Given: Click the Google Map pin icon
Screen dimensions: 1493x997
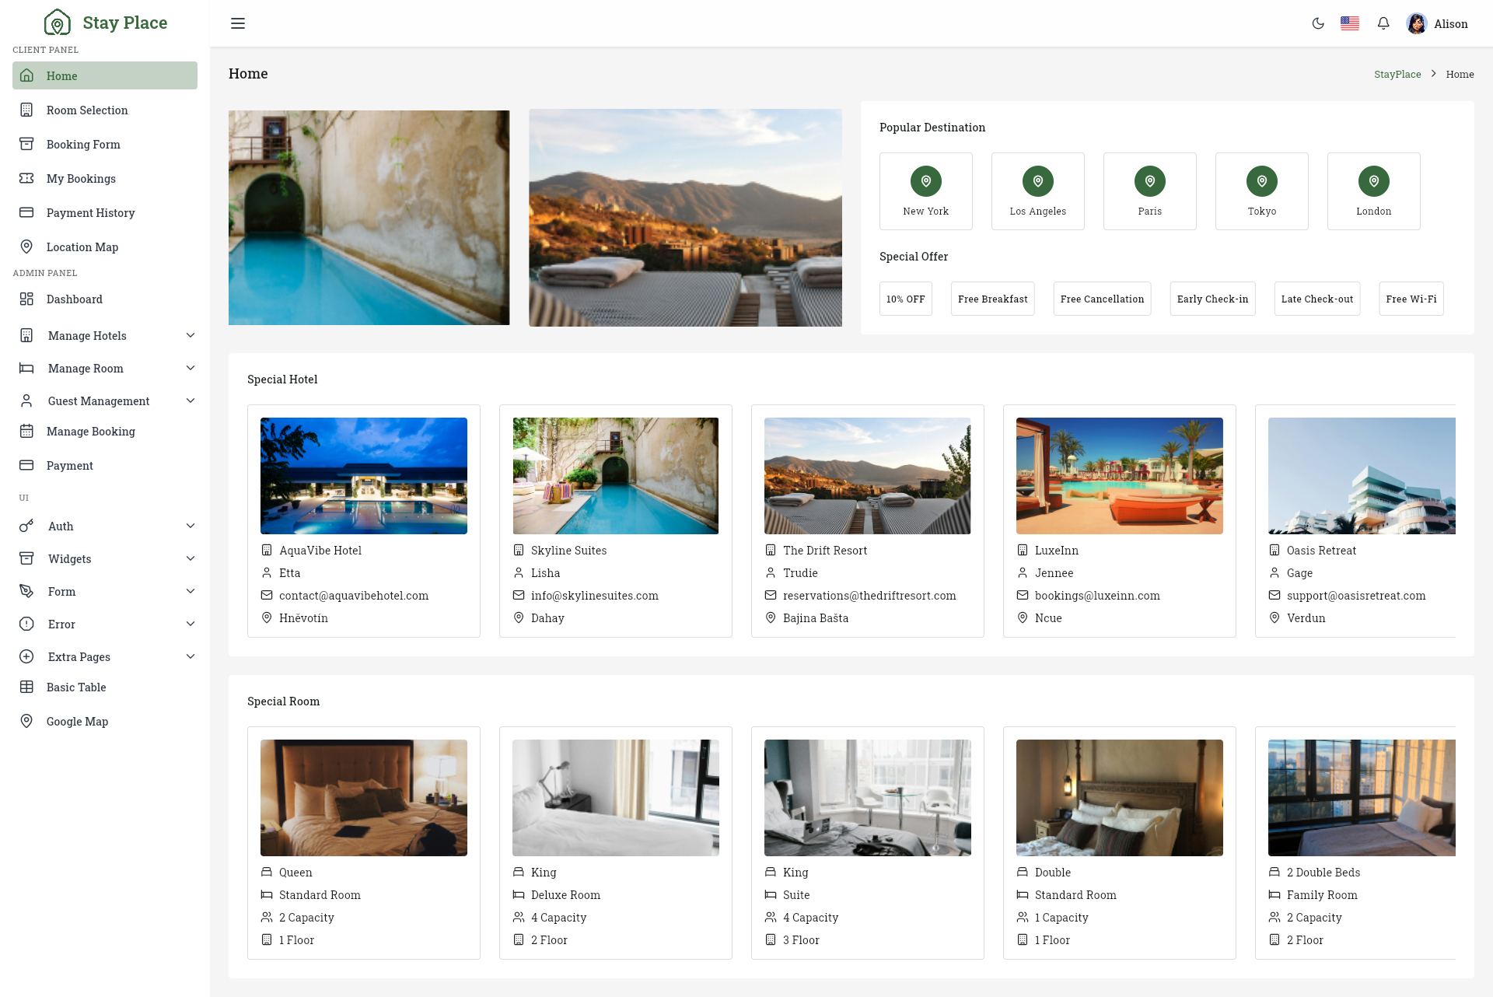Looking at the screenshot, I should [26, 721].
